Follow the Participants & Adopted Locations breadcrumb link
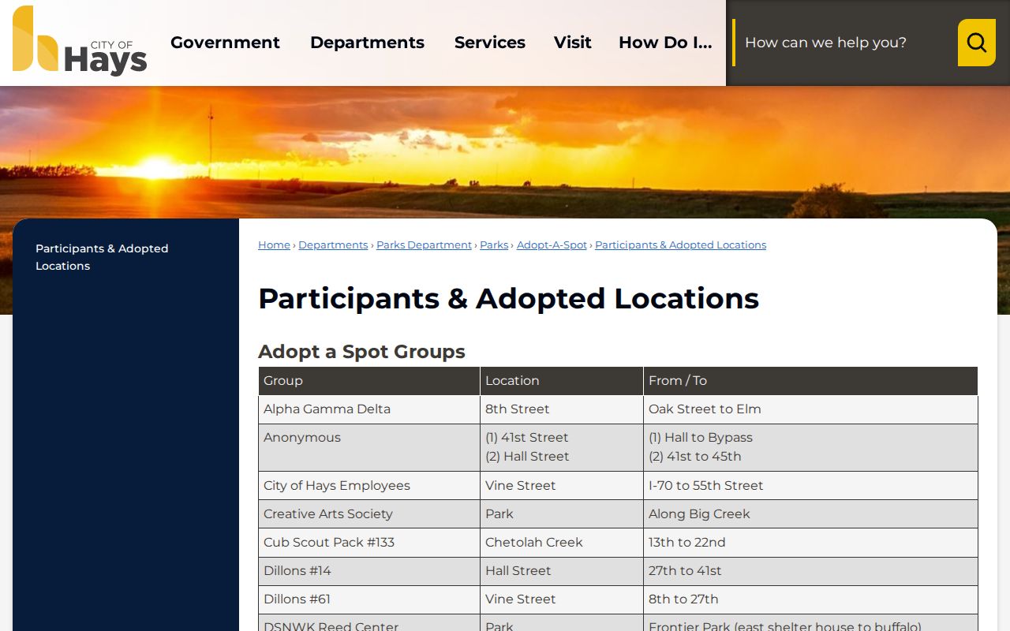Viewport: 1010px width, 631px height. click(680, 245)
